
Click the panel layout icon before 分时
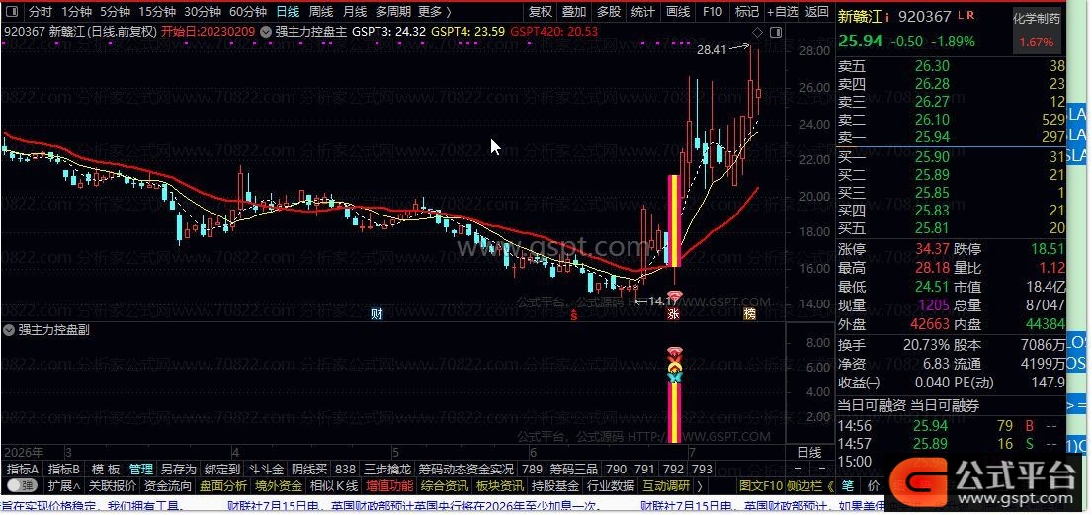click(14, 11)
